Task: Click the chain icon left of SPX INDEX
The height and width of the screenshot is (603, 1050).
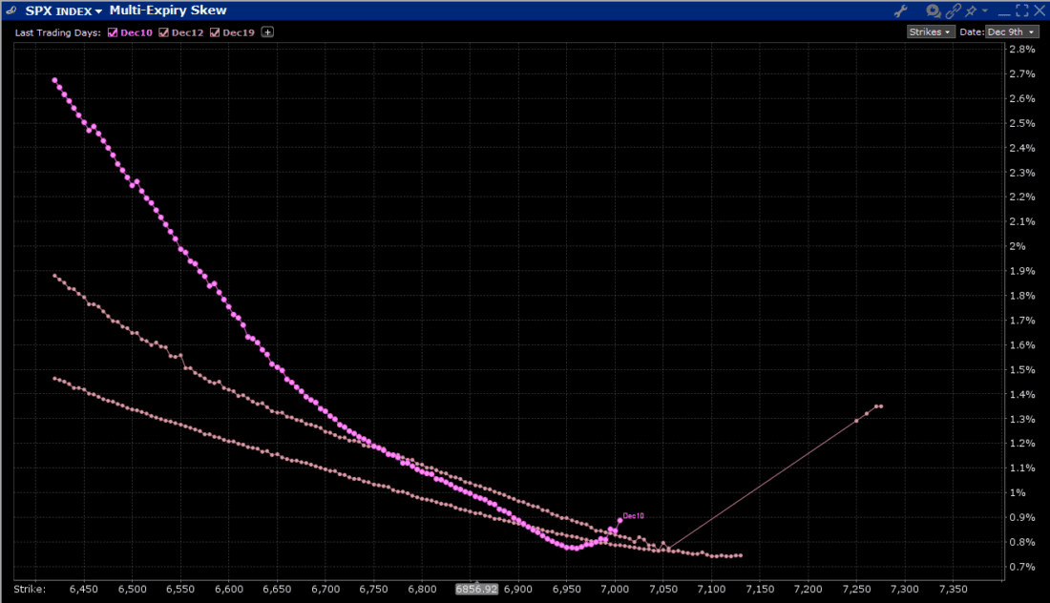Action: coord(11,10)
